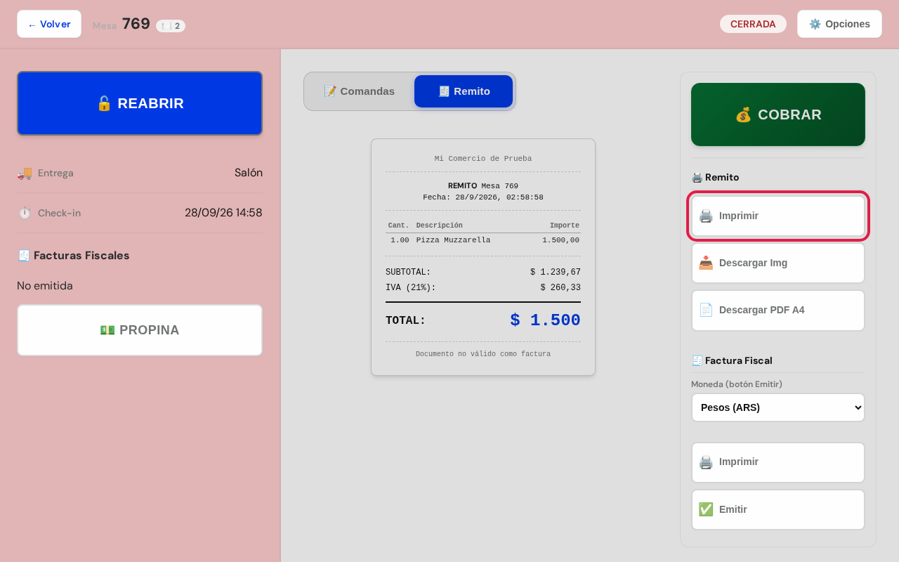Click the delivery truck icon beside Entrega
Viewport: 899px width, 562px height.
[x=25, y=173]
